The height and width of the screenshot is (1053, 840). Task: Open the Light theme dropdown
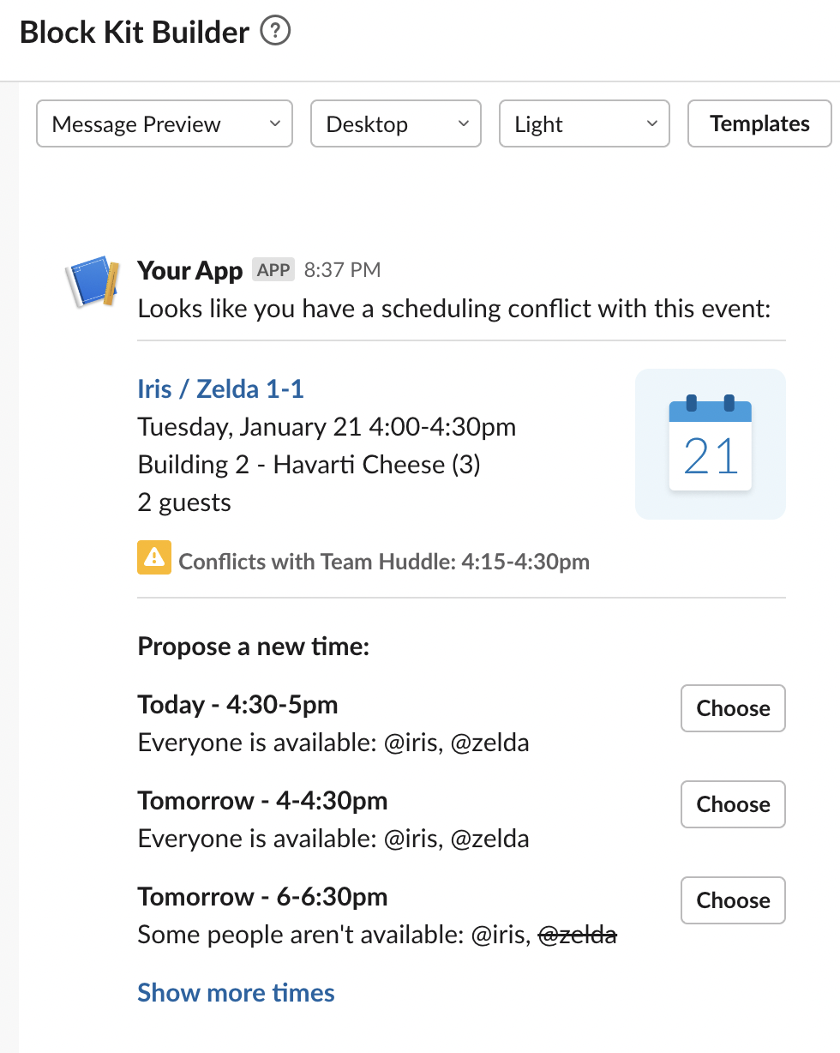click(x=585, y=124)
